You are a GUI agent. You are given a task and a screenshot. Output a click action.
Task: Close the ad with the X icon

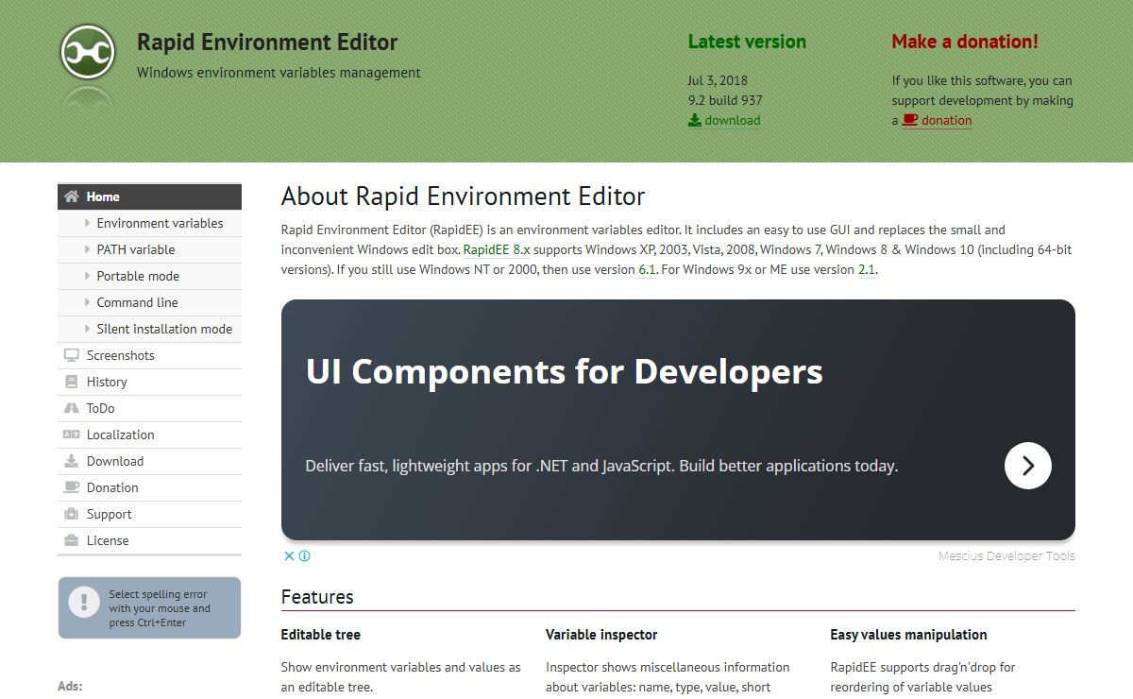tap(290, 555)
